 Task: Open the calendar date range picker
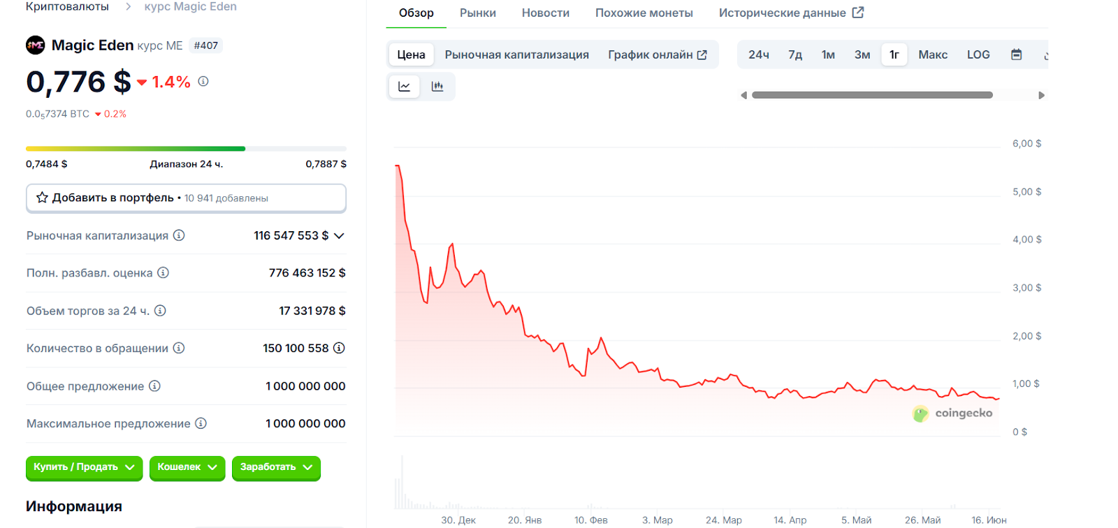click(x=1017, y=54)
